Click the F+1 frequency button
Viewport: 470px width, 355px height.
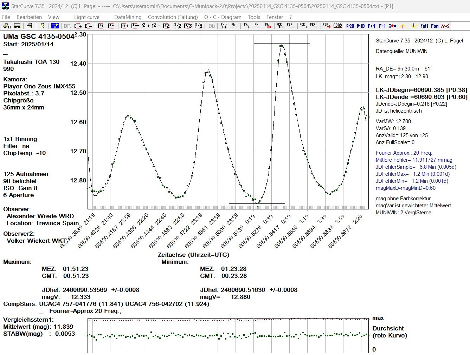(371, 26)
